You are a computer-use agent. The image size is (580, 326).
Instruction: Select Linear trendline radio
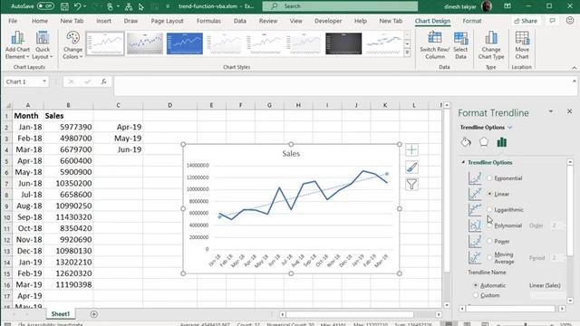tap(489, 194)
